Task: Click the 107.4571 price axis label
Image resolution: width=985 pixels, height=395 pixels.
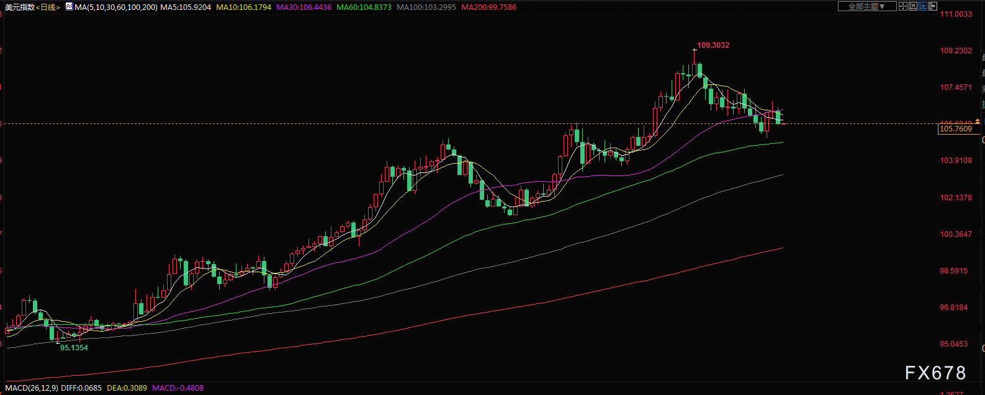Action: point(956,87)
